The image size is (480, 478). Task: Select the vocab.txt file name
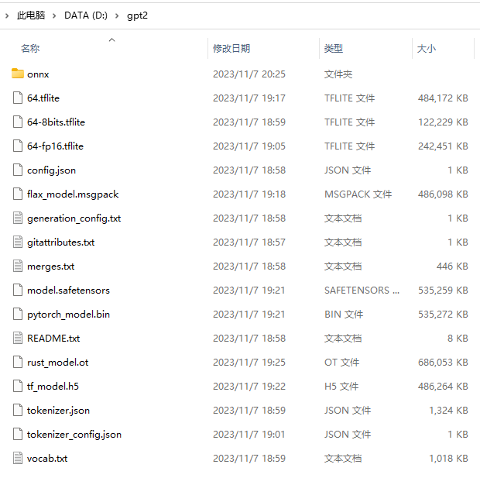tap(47, 459)
